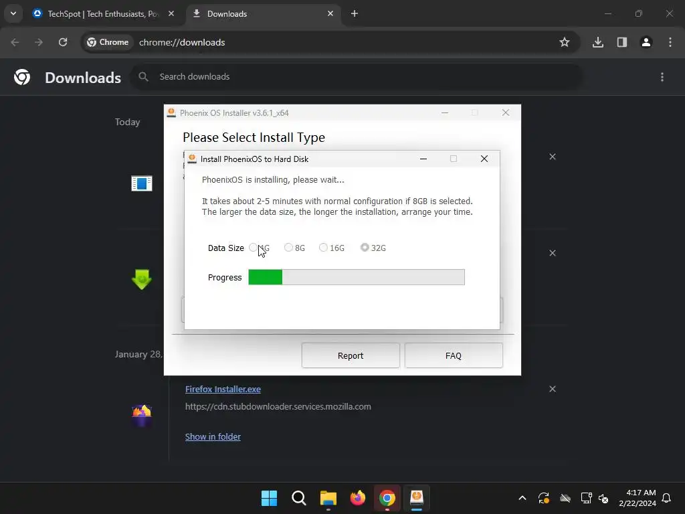Switch to Chrome in the taskbar
The height and width of the screenshot is (514, 685).
(387, 498)
